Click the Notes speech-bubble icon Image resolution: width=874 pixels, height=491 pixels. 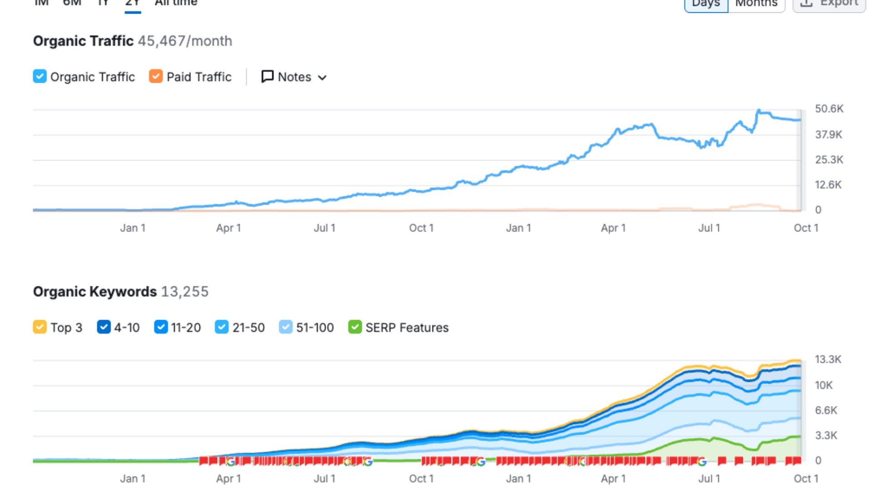tap(267, 76)
